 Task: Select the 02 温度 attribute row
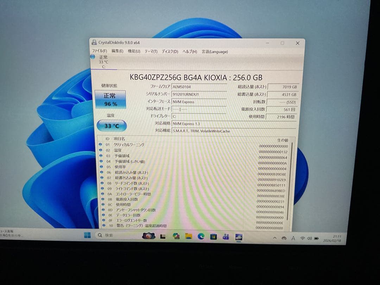194,151
